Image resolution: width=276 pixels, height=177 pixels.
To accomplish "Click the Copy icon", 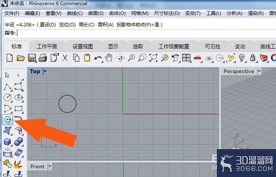I will pyautogui.click(x=76, y=58).
